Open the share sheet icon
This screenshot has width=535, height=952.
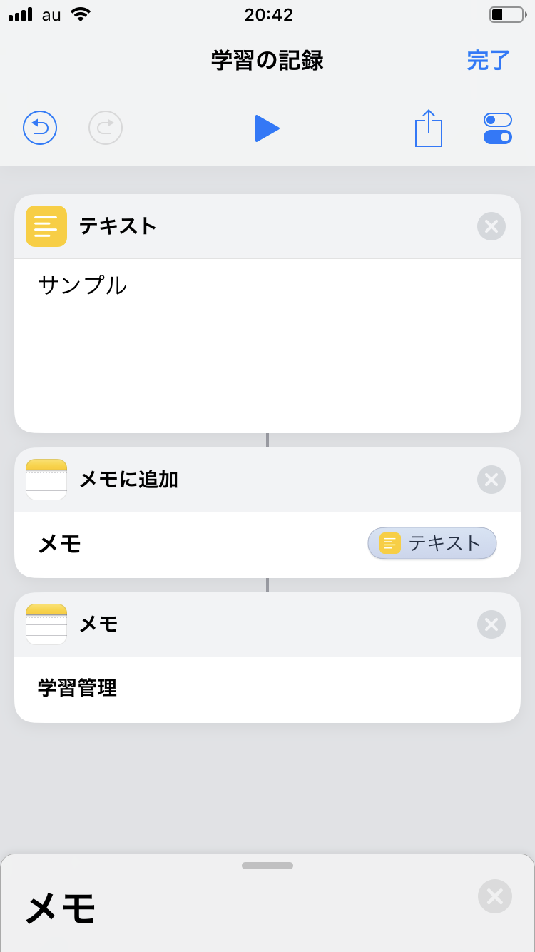click(429, 128)
